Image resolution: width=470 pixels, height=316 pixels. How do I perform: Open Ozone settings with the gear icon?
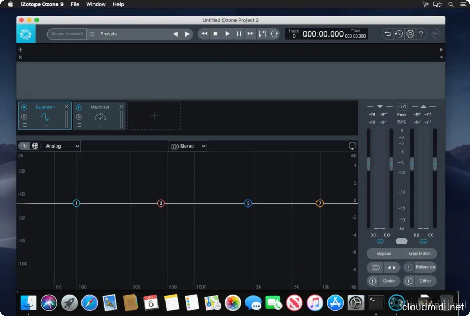point(410,33)
